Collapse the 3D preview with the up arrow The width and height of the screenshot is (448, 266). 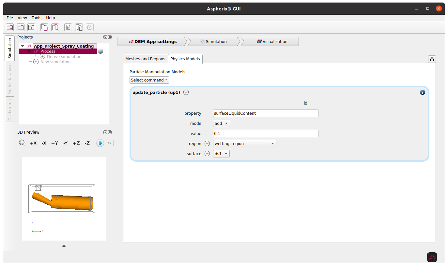click(64, 246)
